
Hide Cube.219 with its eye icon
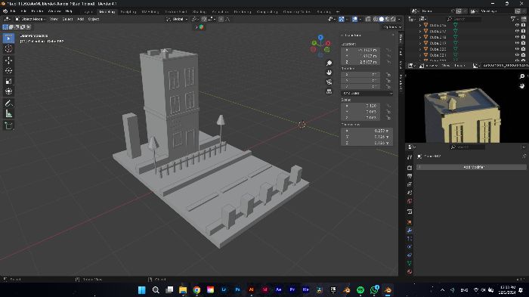(x=517, y=43)
